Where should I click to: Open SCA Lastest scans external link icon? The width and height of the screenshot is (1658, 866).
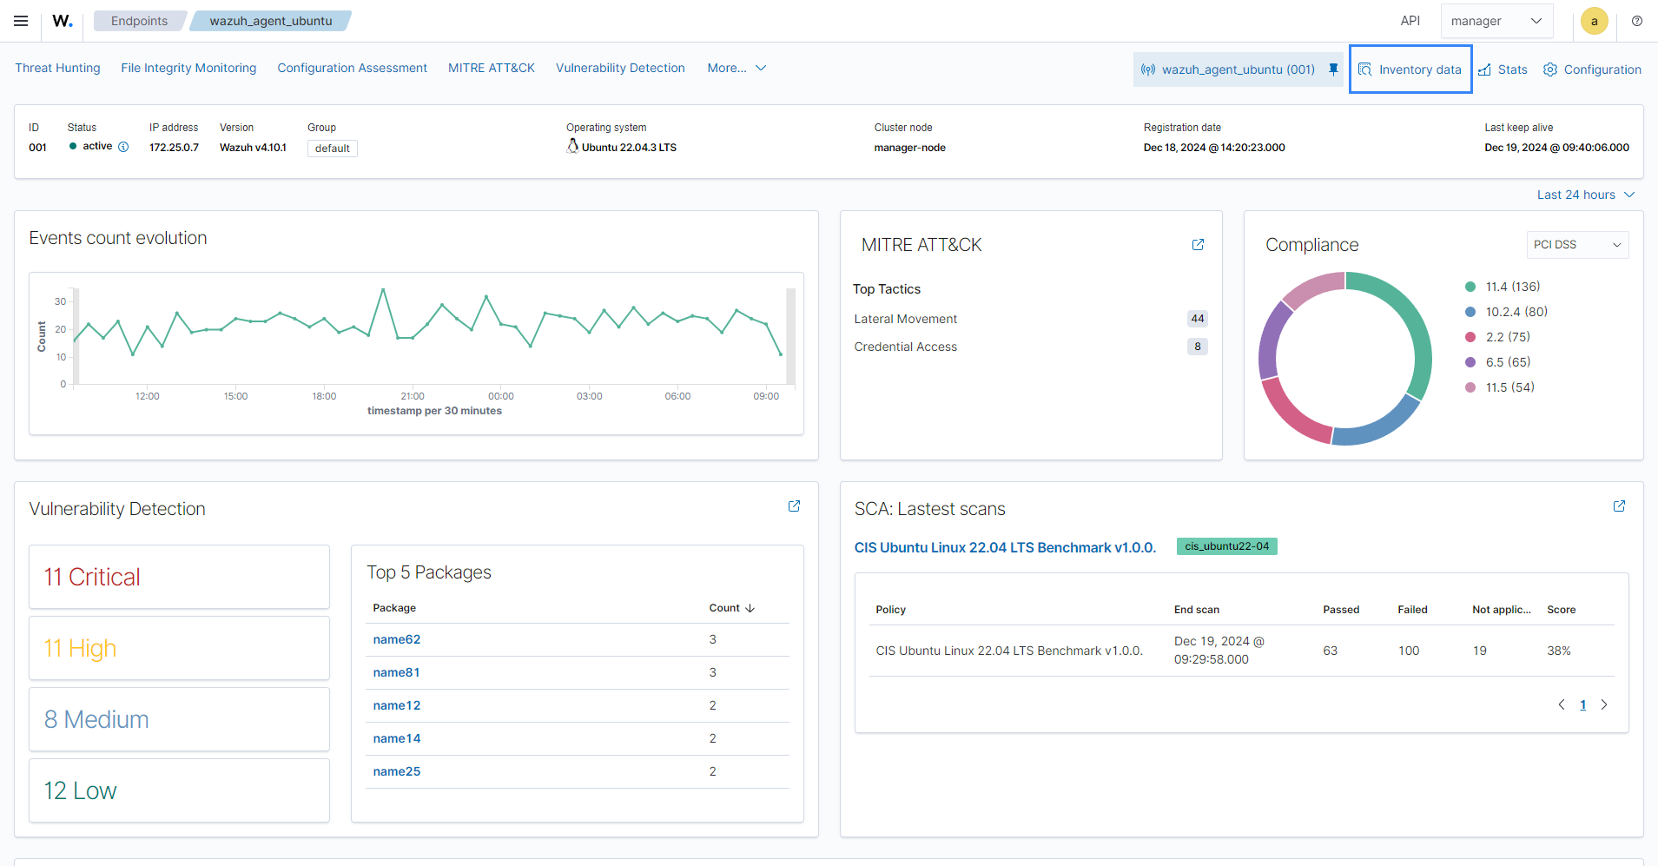tap(1619, 506)
